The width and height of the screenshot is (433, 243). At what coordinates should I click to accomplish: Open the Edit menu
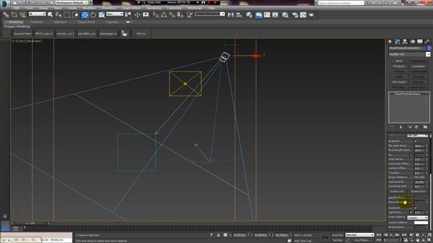point(16,8)
